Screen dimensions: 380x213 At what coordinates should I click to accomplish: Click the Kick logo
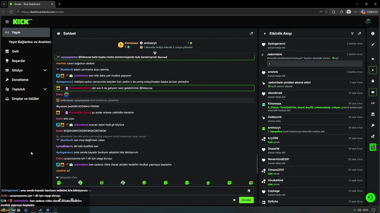point(22,22)
